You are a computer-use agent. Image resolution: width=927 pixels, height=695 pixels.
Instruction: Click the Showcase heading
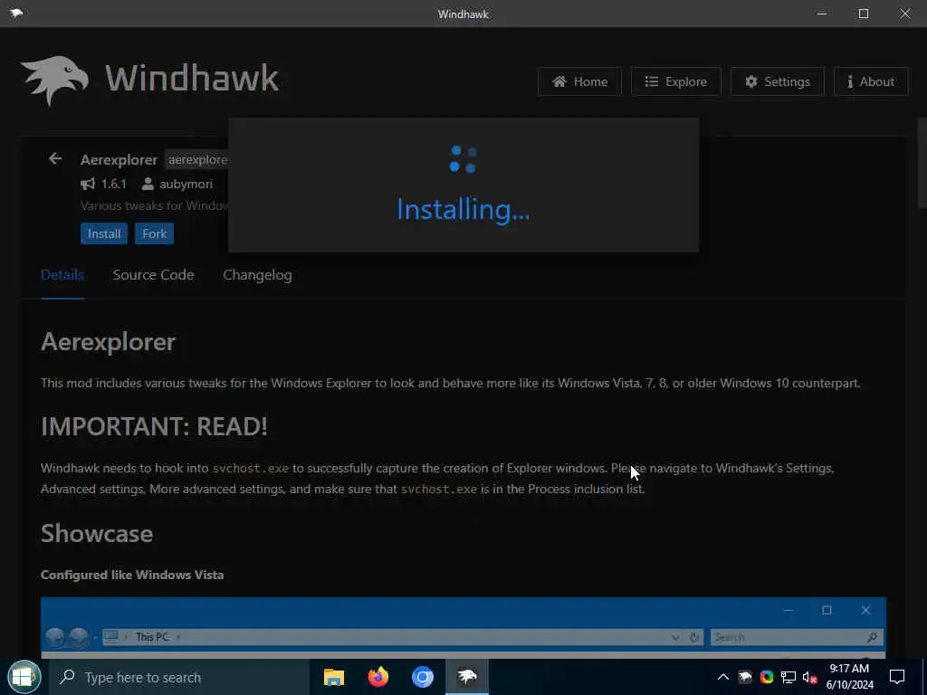[97, 533]
